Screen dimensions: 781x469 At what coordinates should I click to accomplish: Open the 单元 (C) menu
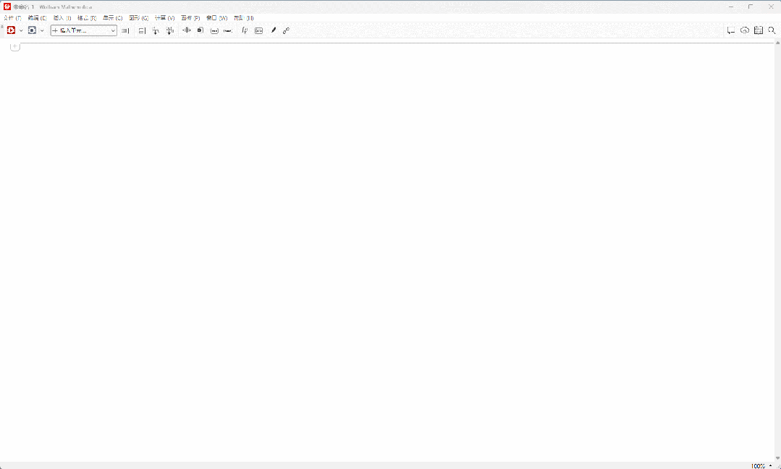[x=113, y=18]
